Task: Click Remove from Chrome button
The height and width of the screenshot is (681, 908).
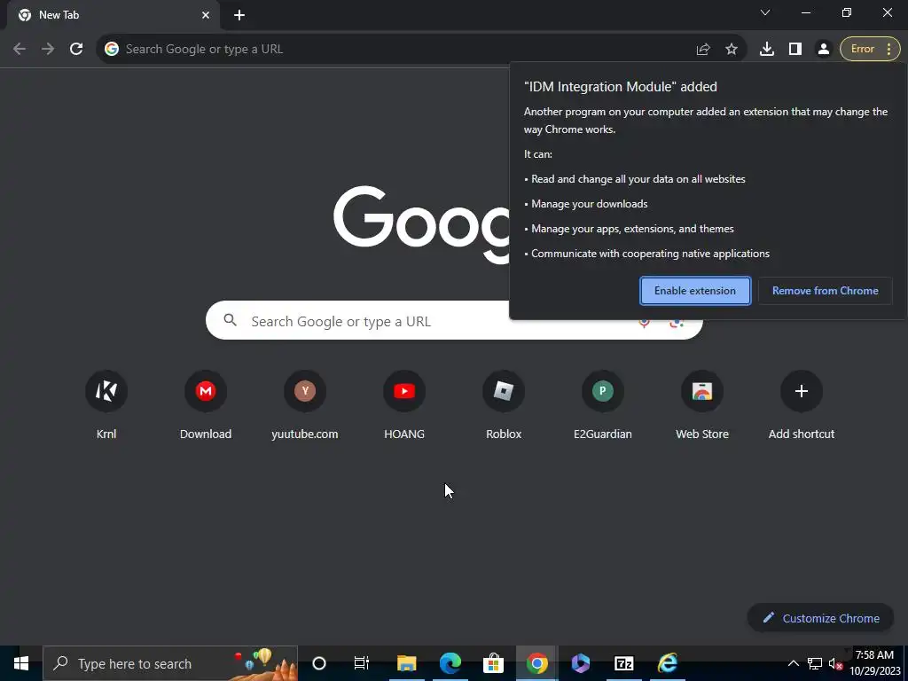Action: (x=826, y=291)
